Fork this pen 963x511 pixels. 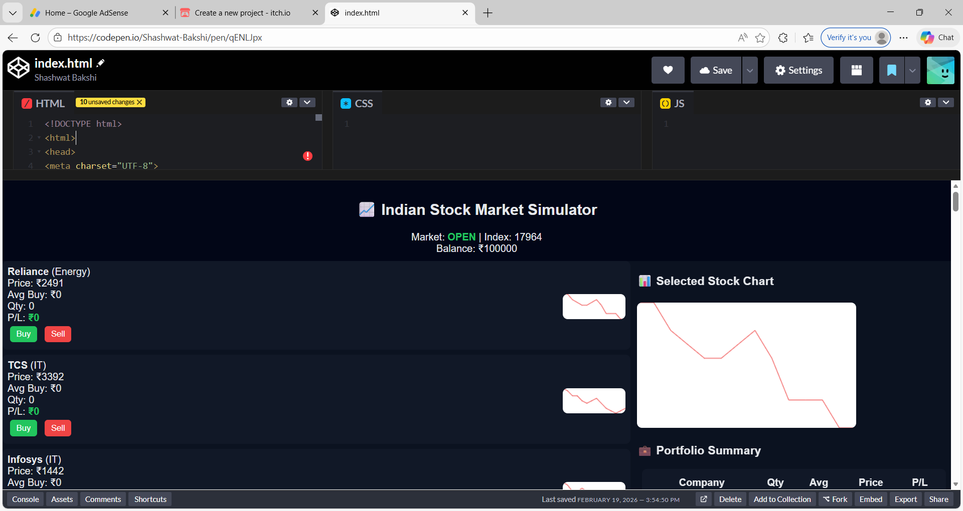point(835,499)
